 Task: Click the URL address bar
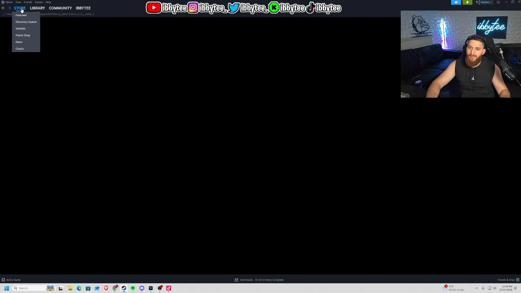(50, 14)
